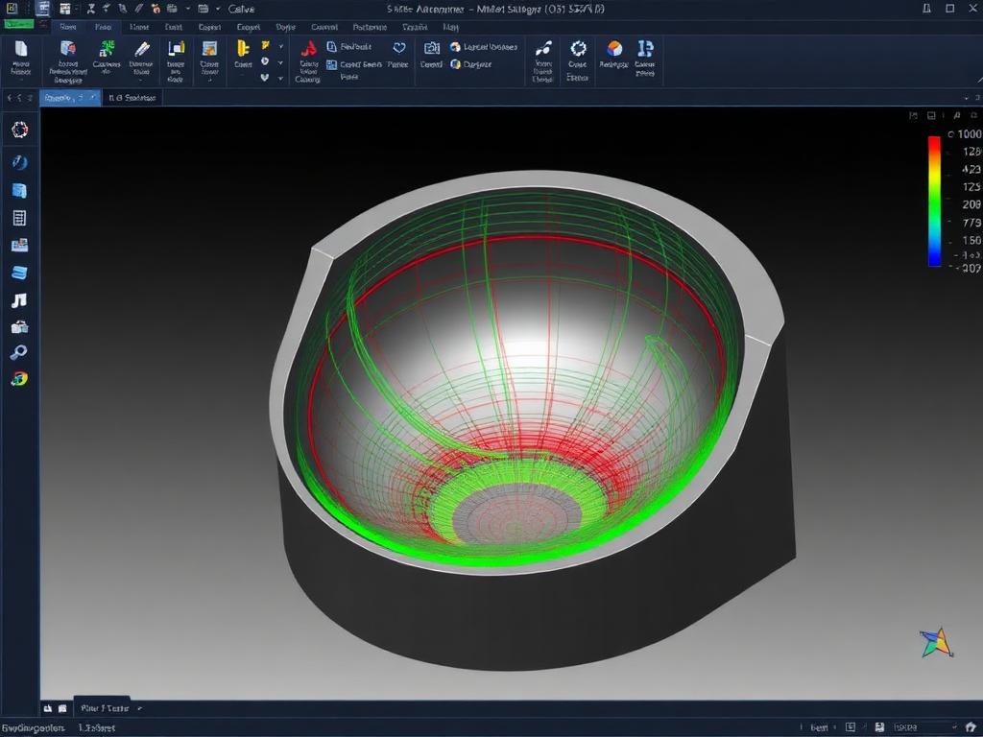Click the blue machine icon in left sidebar

(19, 245)
